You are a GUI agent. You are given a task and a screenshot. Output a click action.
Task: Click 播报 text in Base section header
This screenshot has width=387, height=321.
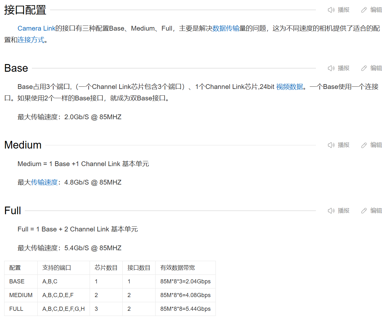coord(344,68)
